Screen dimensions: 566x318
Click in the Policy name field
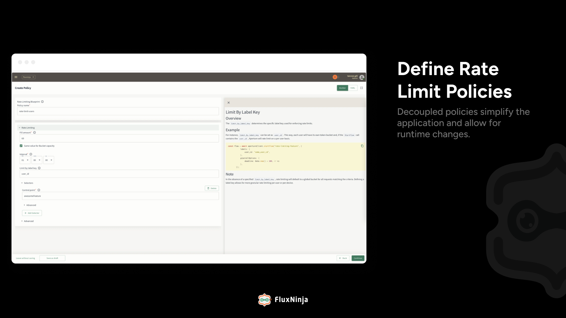tap(118, 111)
